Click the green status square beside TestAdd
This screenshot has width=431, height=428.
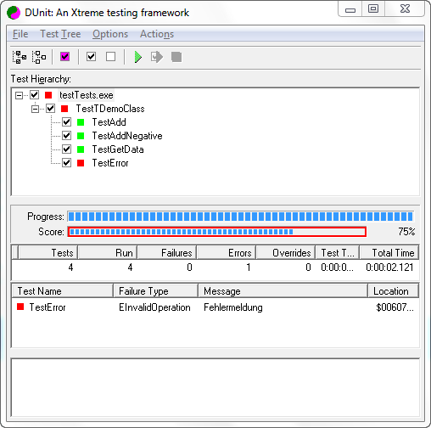point(81,122)
